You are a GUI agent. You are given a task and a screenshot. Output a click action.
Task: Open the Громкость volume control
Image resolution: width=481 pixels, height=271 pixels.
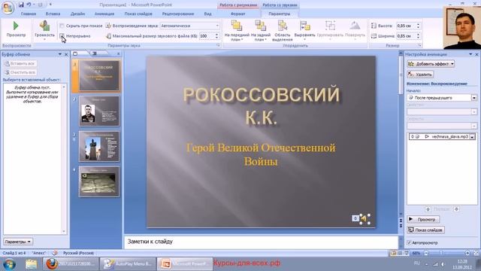coord(44,29)
